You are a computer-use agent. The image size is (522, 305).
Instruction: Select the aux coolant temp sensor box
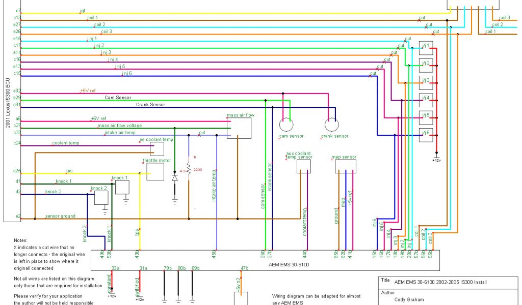(x=303, y=167)
